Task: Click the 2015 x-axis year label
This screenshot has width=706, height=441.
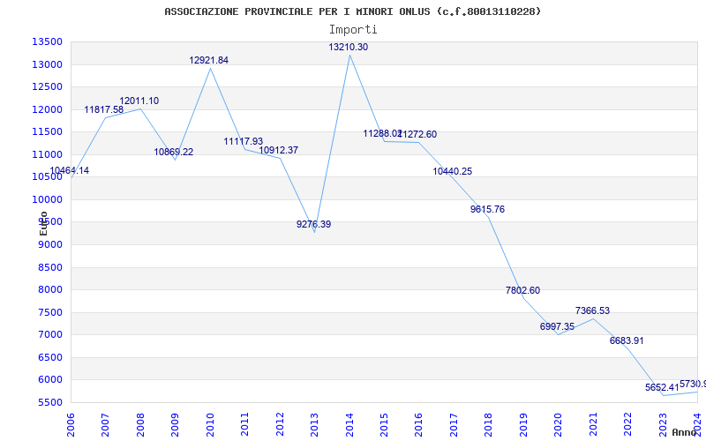Action: pyautogui.click(x=385, y=424)
